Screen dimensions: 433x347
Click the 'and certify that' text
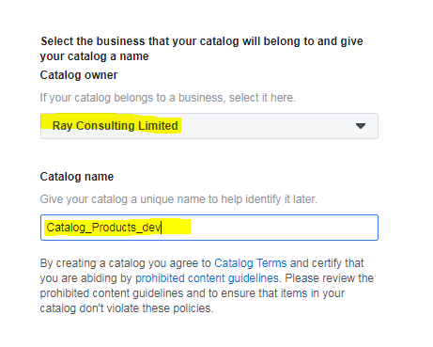[x=327, y=263]
